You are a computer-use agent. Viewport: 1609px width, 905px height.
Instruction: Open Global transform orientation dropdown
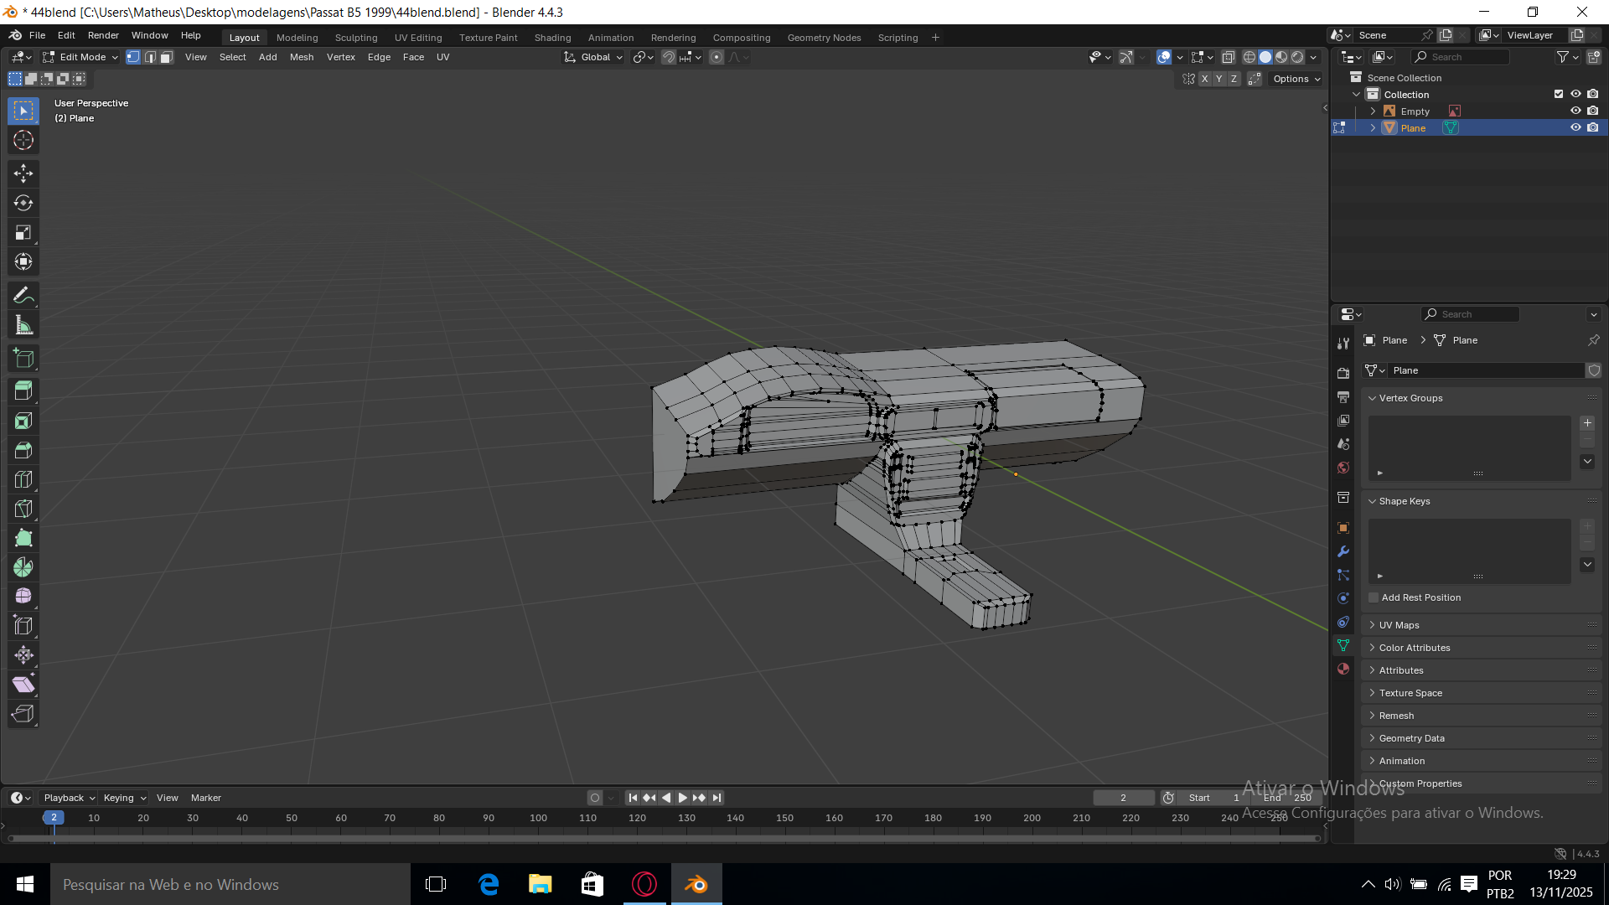[594, 58]
